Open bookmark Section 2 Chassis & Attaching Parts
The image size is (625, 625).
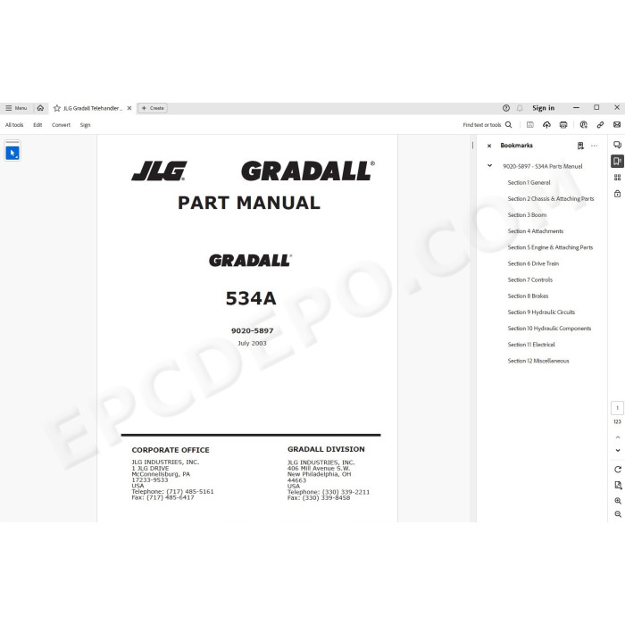point(551,198)
